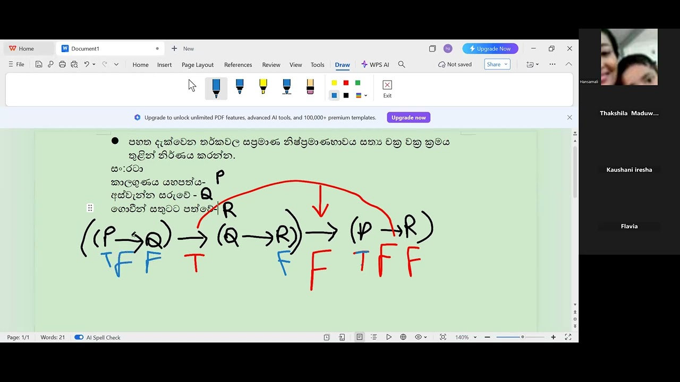Select the blue pen drawing tool
The width and height of the screenshot is (680, 382).
coord(216,88)
